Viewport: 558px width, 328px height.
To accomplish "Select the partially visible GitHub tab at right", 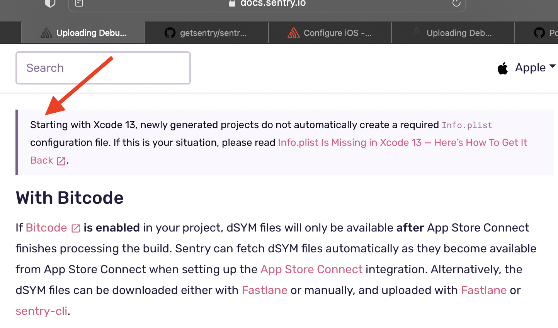I will click(x=536, y=33).
